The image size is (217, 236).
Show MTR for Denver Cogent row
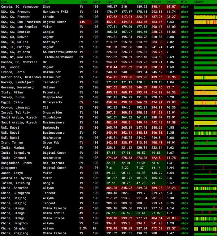pos(185,37)
